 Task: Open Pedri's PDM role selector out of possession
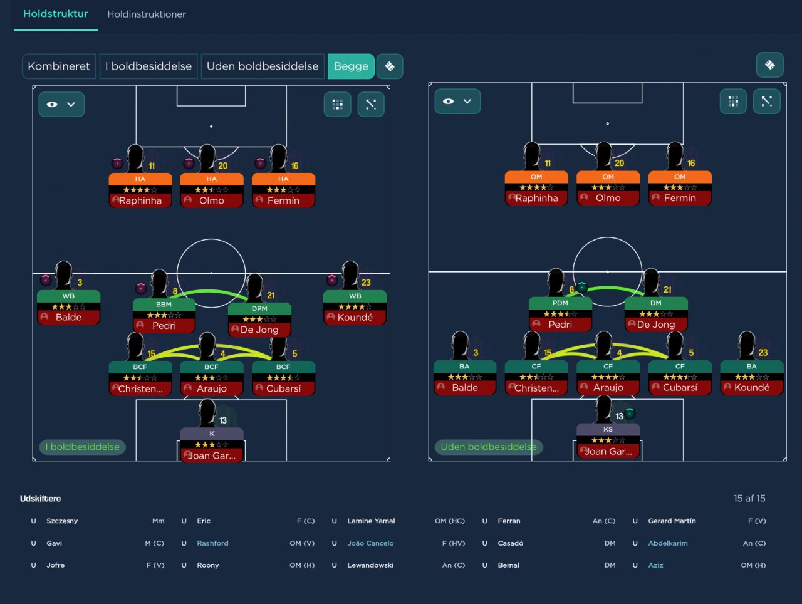point(560,303)
